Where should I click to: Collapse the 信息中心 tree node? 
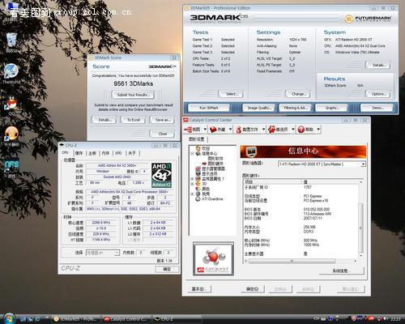(x=192, y=154)
